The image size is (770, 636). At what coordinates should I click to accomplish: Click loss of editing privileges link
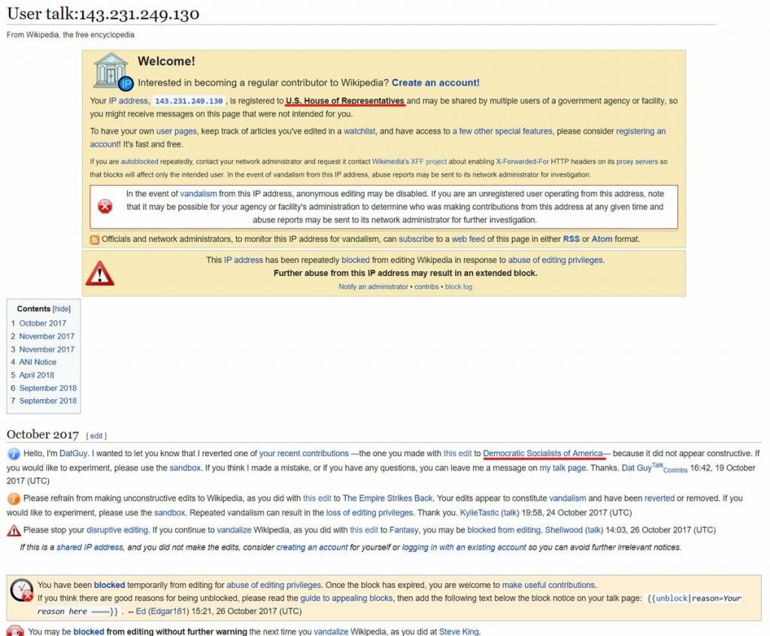369,513
